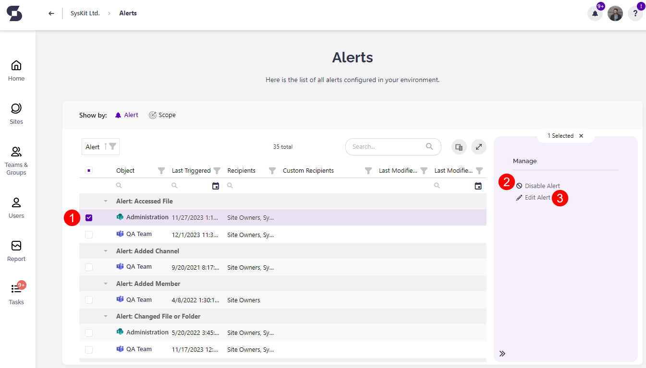Click the copy grid data icon

pos(459,147)
